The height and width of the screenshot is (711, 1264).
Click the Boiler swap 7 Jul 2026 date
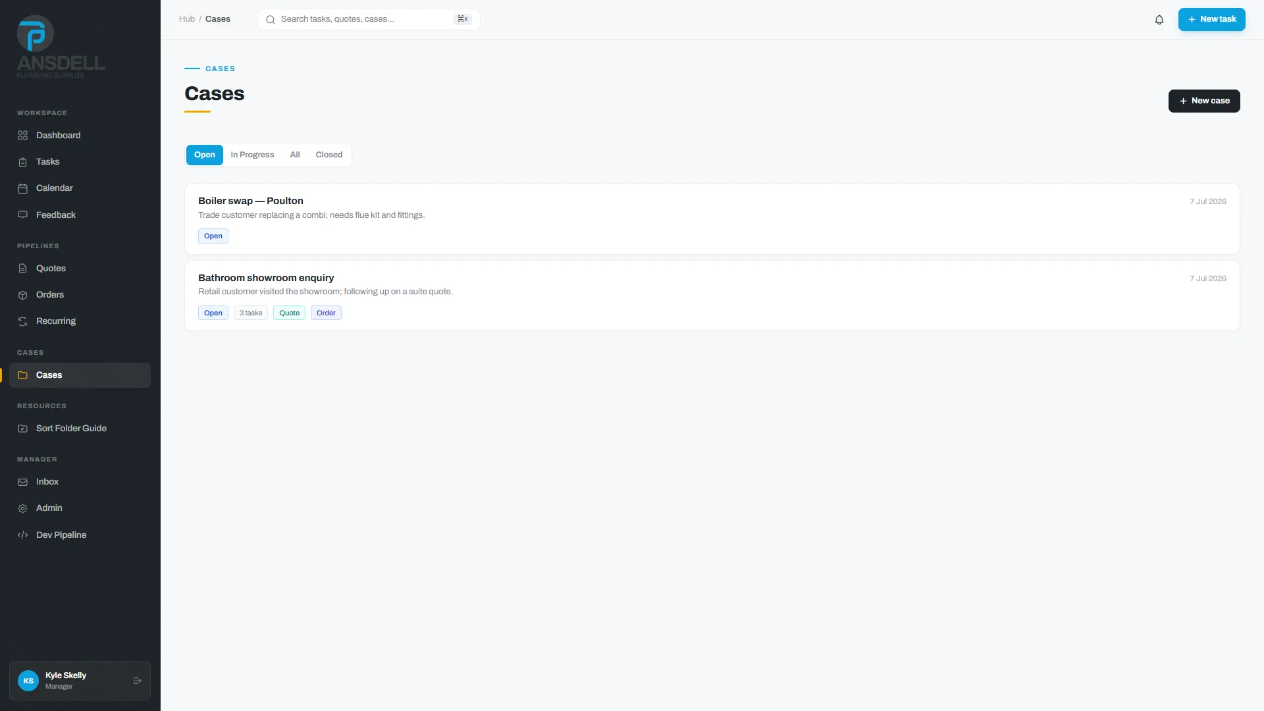coord(1208,201)
